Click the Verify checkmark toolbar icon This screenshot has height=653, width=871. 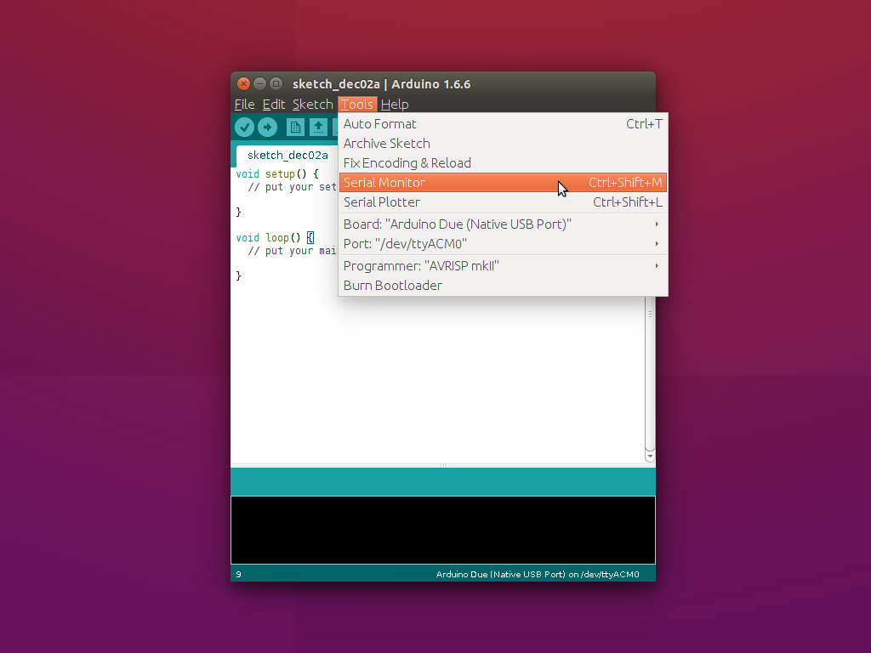coord(244,128)
